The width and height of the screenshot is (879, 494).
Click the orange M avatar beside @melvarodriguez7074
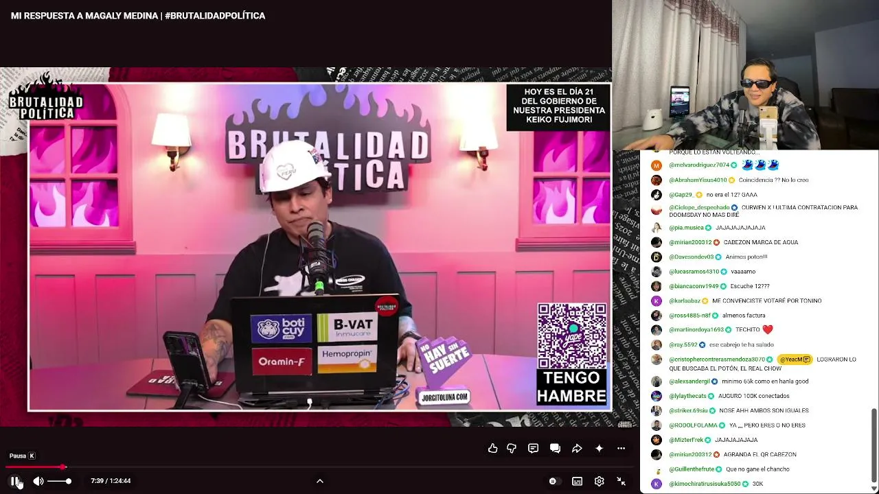(657, 165)
